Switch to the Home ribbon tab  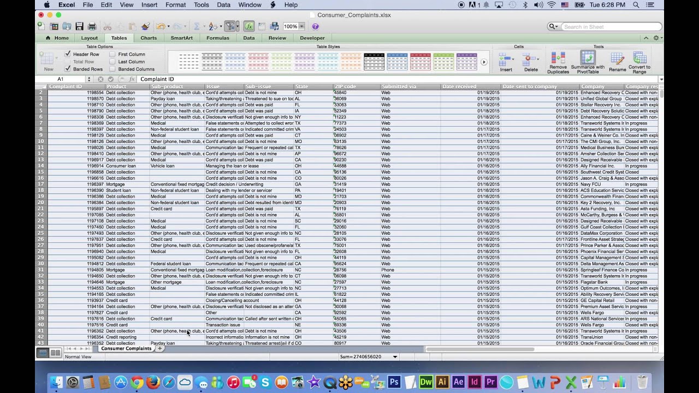click(58, 38)
